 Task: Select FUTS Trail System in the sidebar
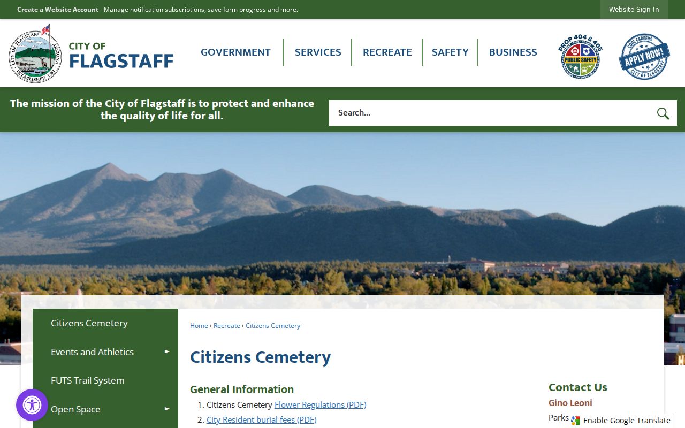tap(105, 380)
